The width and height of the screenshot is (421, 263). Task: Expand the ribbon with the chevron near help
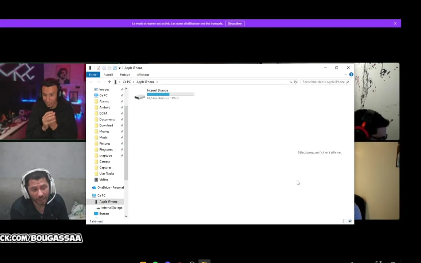(x=345, y=75)
